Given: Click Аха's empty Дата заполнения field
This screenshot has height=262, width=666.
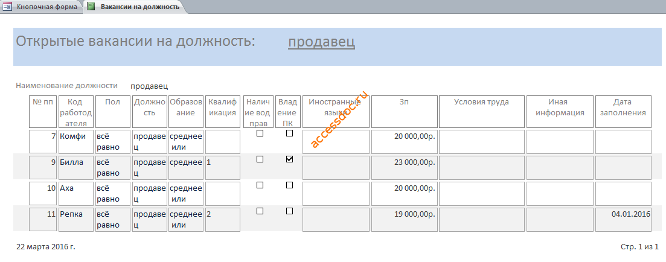Looking at the screenshot, I should coord(623,193).
